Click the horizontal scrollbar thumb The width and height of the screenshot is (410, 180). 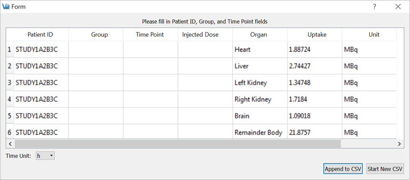(176, 143)
